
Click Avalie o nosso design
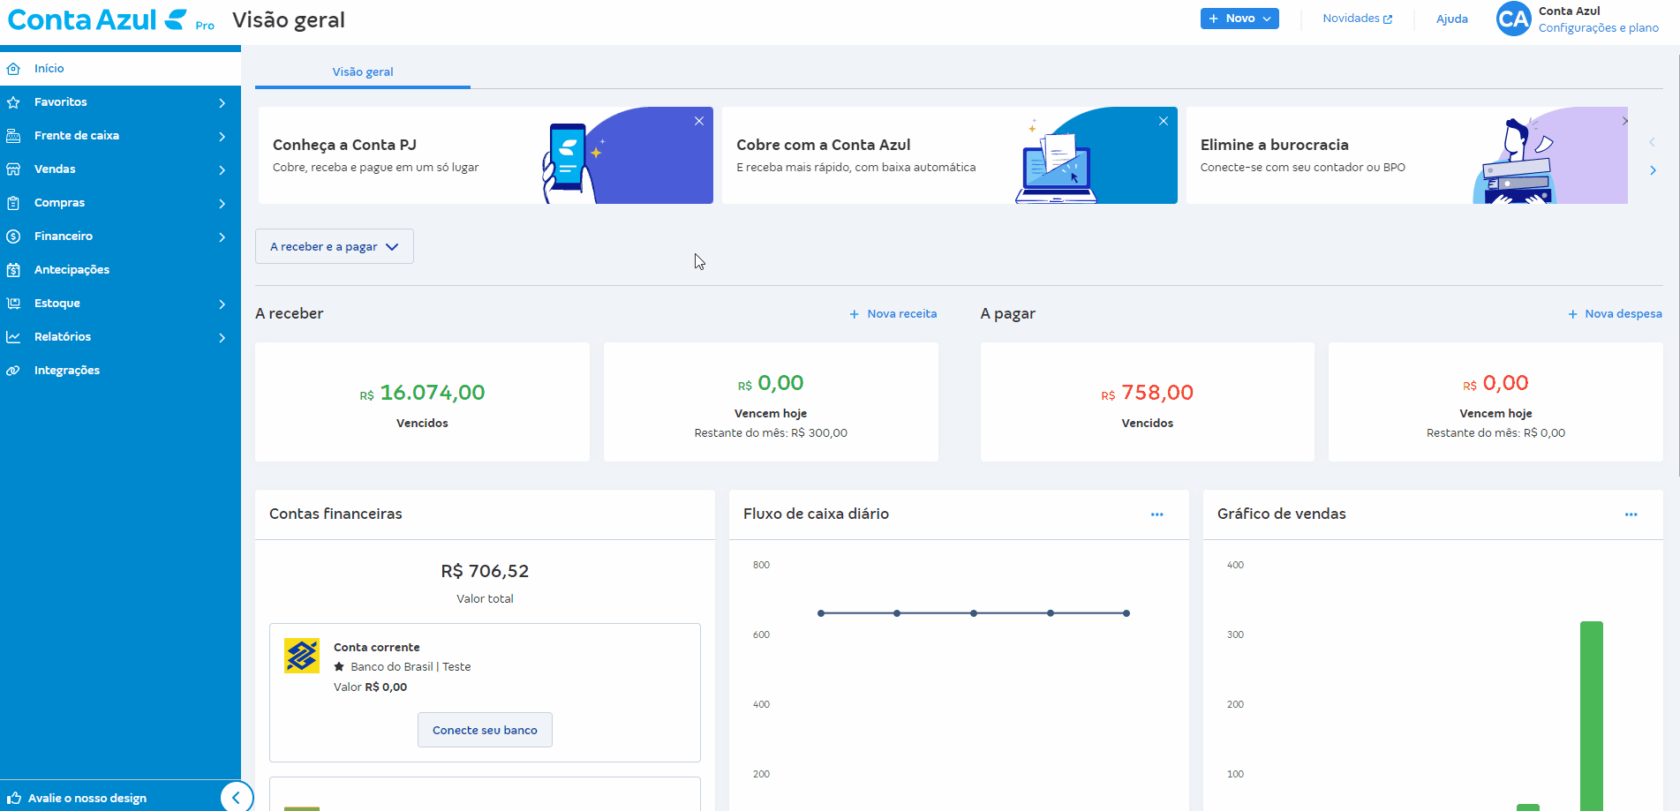[87, 798]
